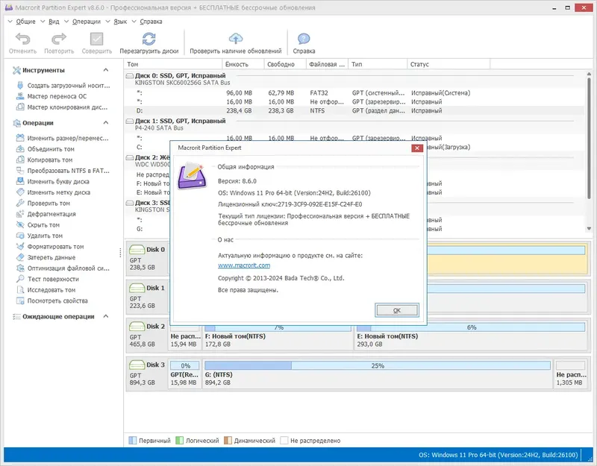Choose Скрыть том operation
Screen dimensions: 597x466
coord(39,225)
